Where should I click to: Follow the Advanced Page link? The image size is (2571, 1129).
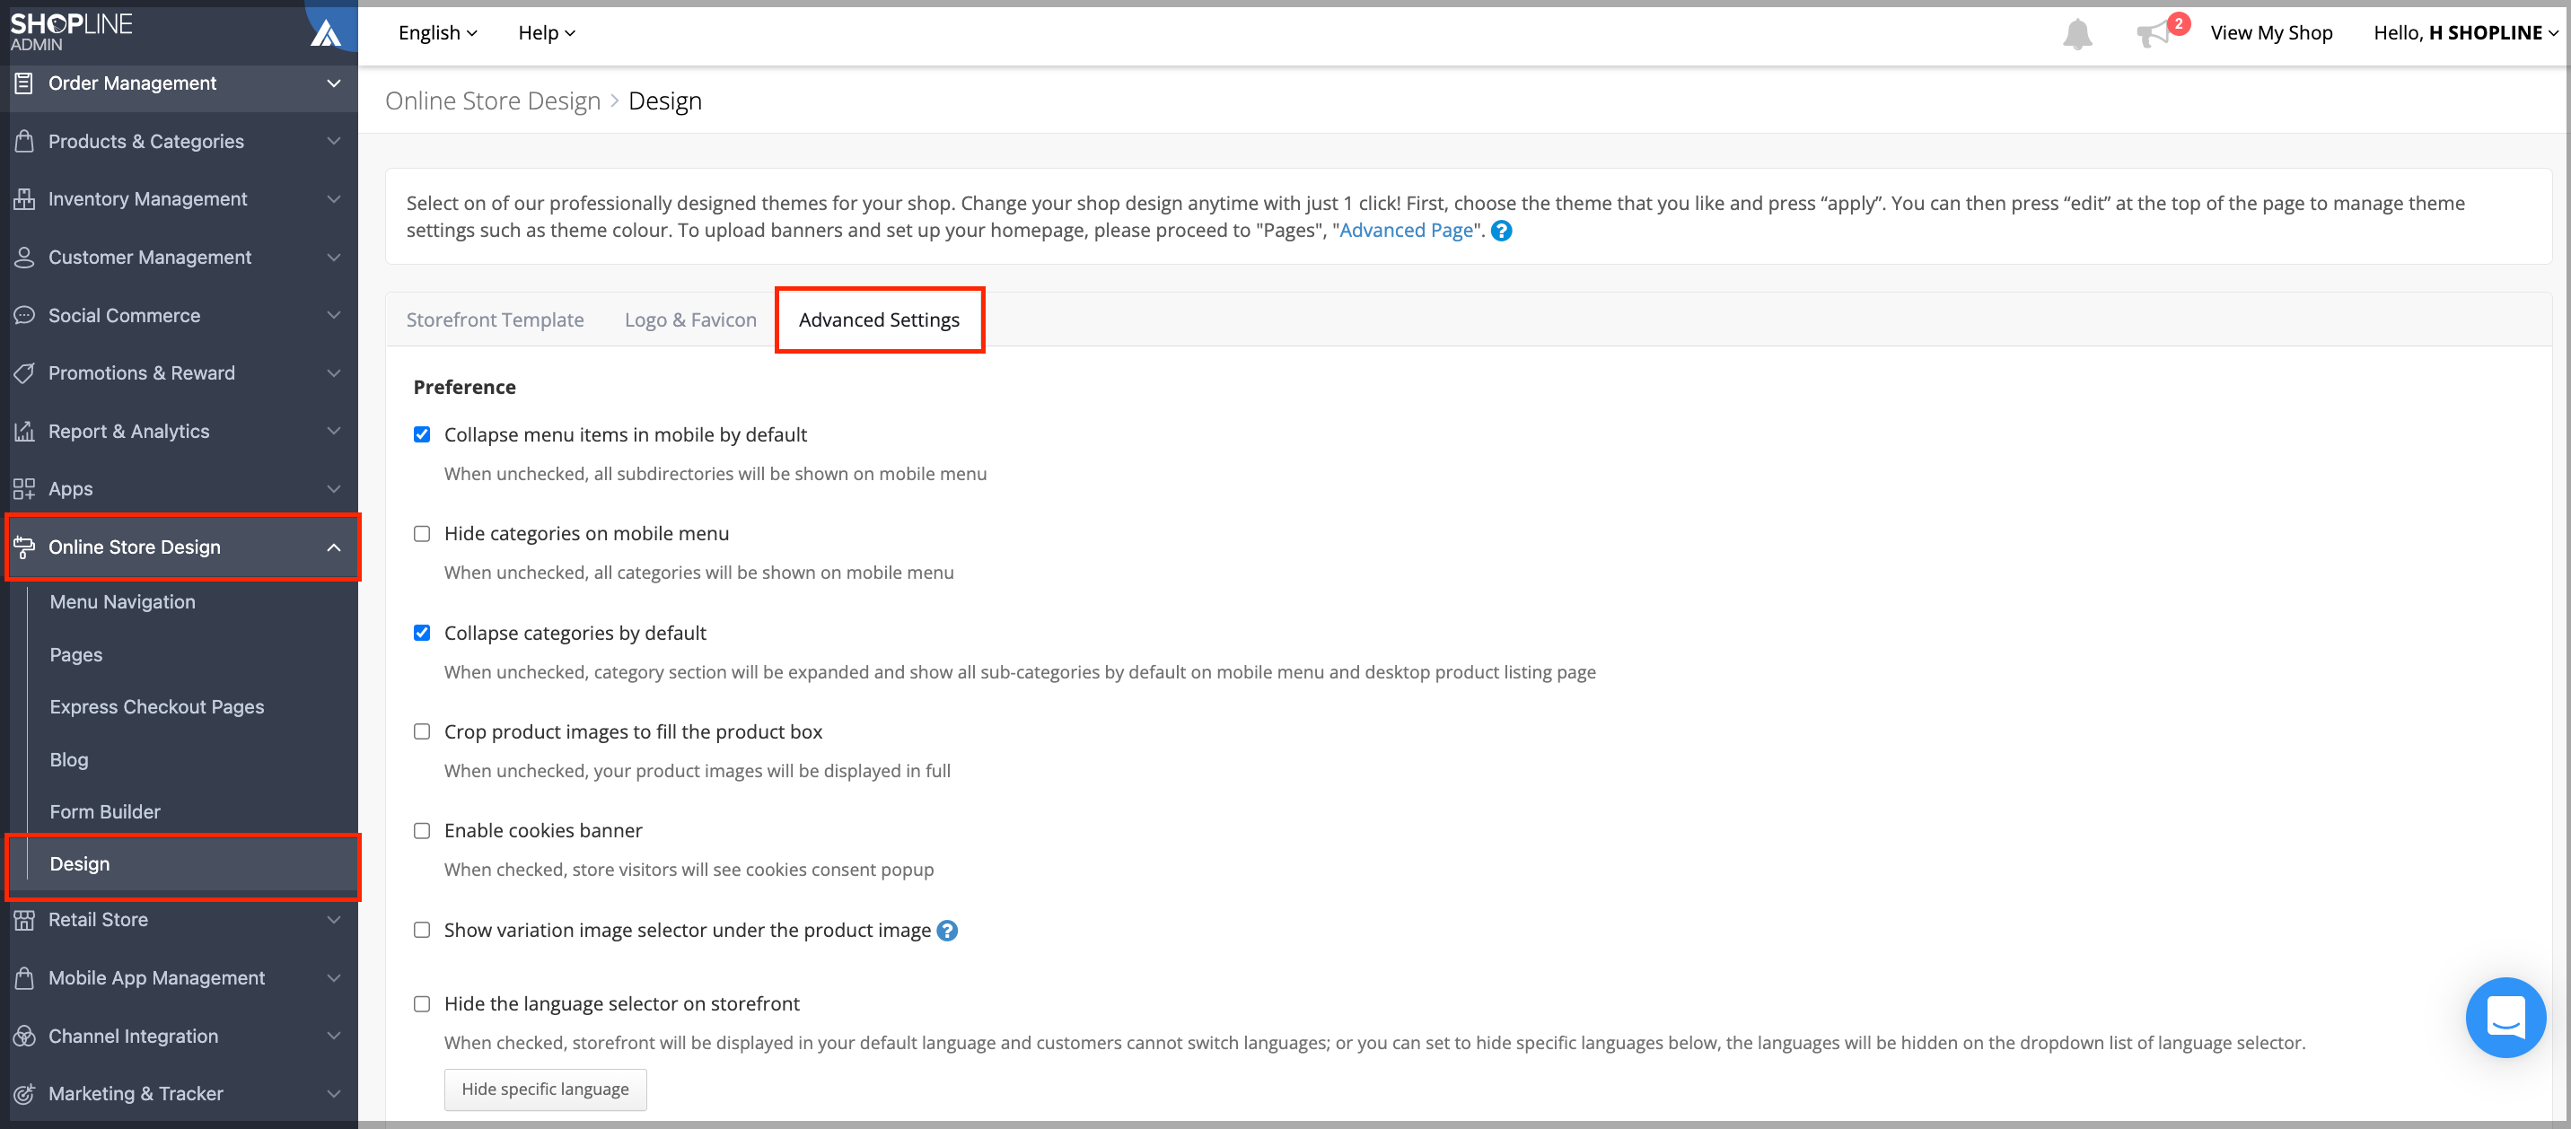click(1405, 231)
